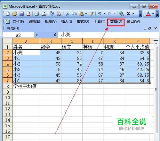
Task: Open the 视图(V) menu
Action: (x=51, y=22)
